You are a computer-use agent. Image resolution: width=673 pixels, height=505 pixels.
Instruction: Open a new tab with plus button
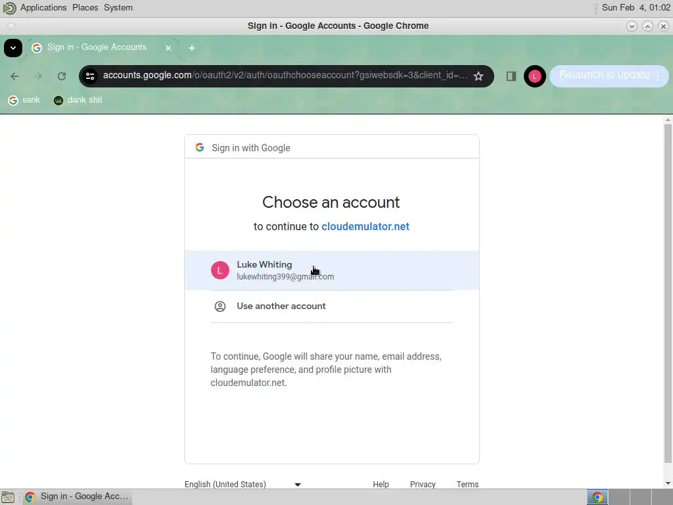(x=192, y=47)
